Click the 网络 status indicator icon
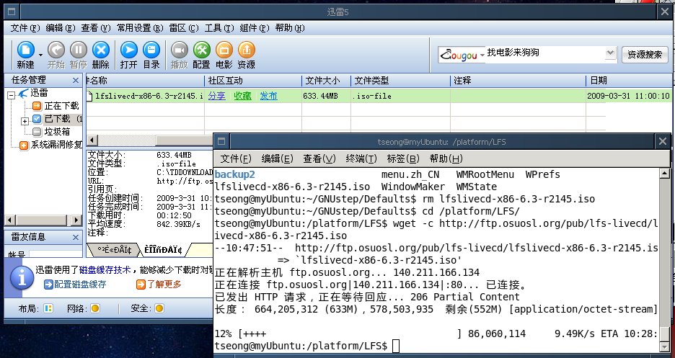Viewport: 675px width, 358px height. (x=95, y=308)
